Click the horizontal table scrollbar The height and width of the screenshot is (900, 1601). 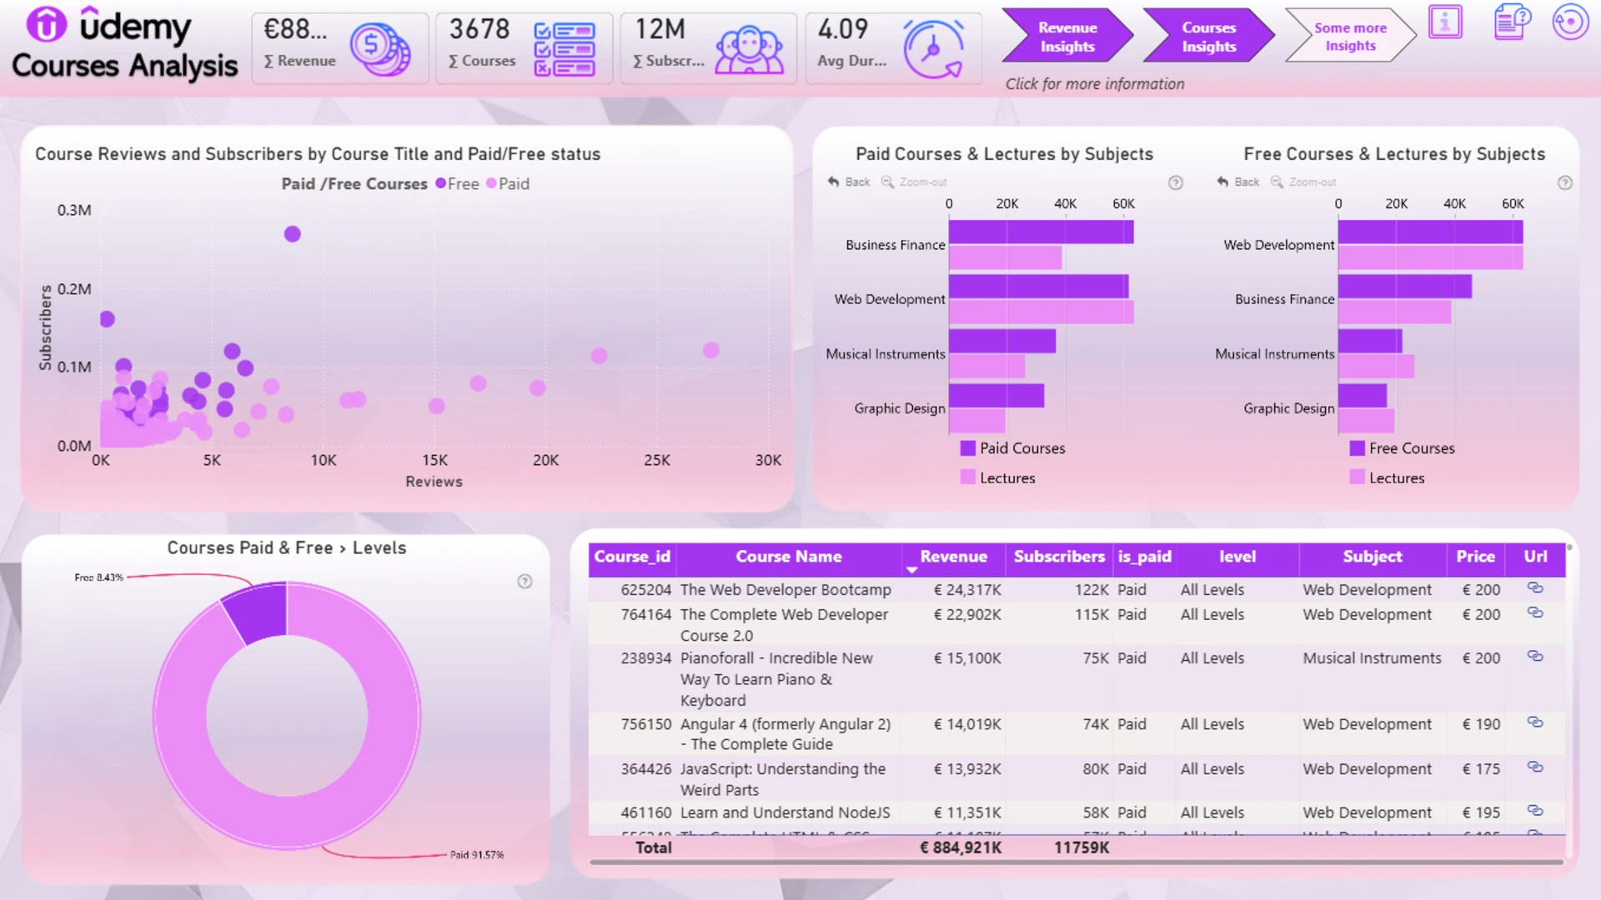(1076, 862)
